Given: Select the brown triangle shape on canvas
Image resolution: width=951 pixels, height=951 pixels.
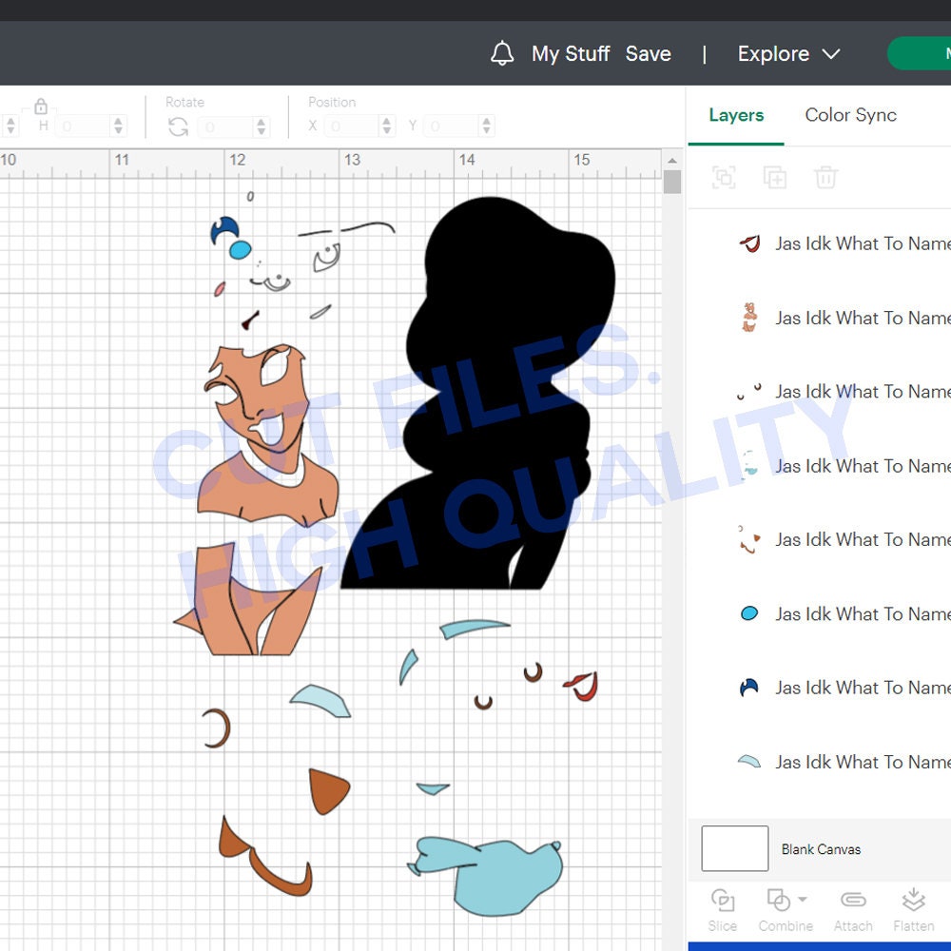Looking at the screenshot, I should pos(328,791).
